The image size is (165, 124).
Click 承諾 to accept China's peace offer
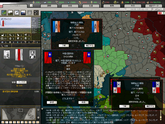(84, 102)
